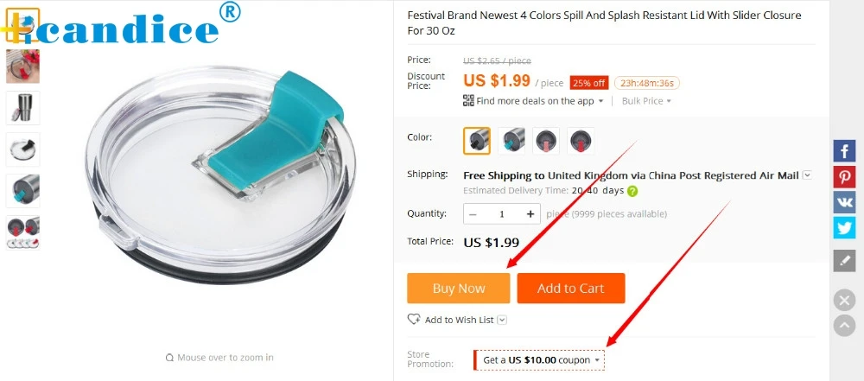Share product on VK
This screenshot has height=381, width=864.
point(844,202)
